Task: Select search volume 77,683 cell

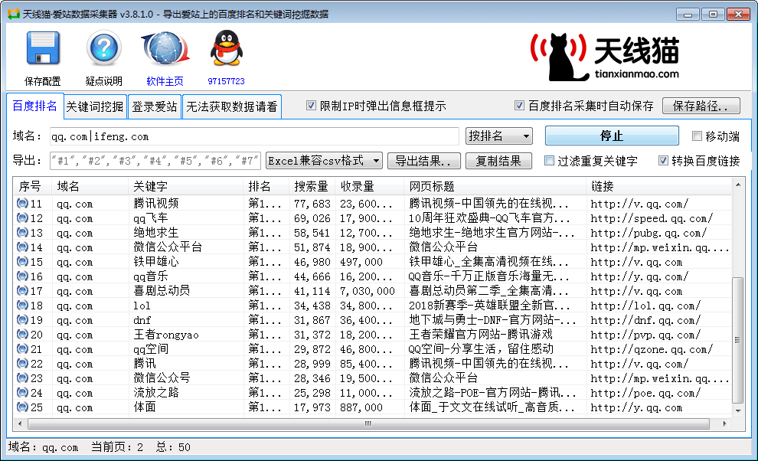Action: point(312,204)
